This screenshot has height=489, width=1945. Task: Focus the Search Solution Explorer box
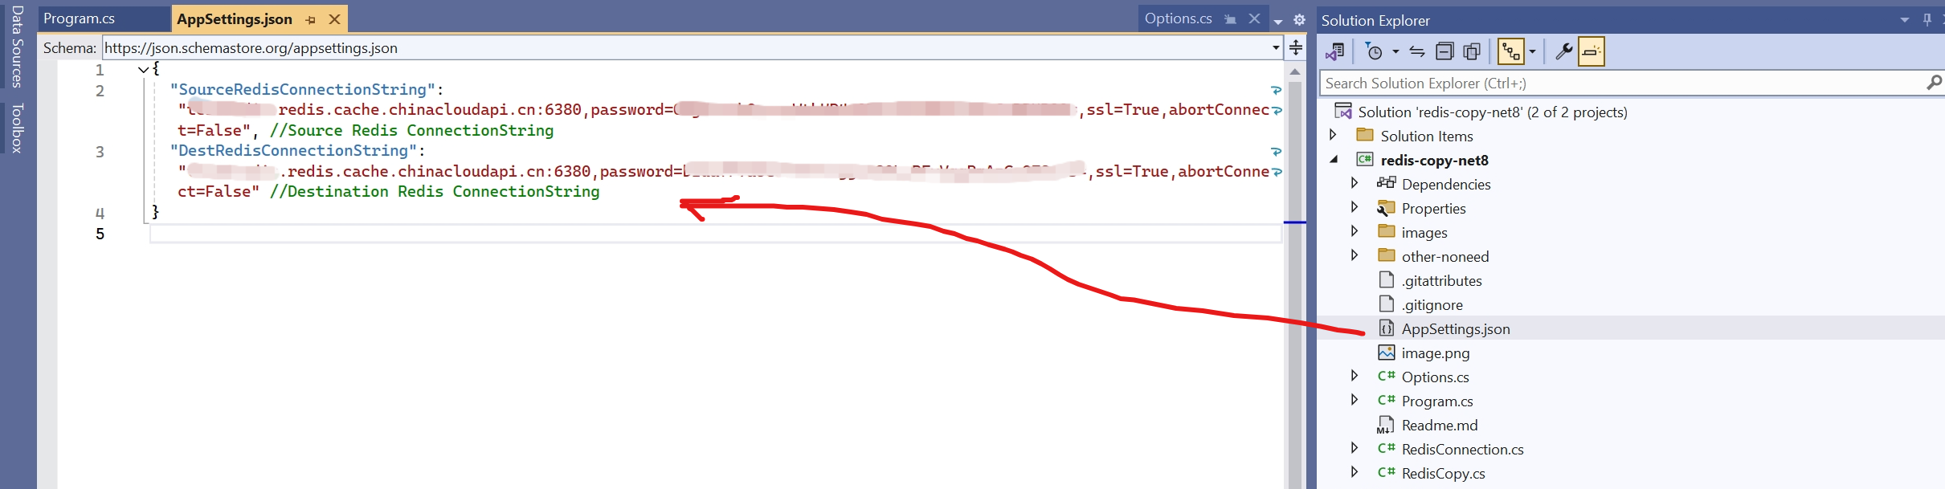[x=1623, y=83]
